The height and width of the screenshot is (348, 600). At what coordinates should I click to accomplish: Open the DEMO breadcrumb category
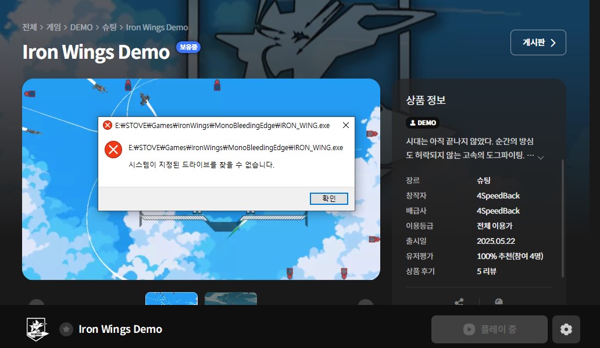[x=81, y=27]
